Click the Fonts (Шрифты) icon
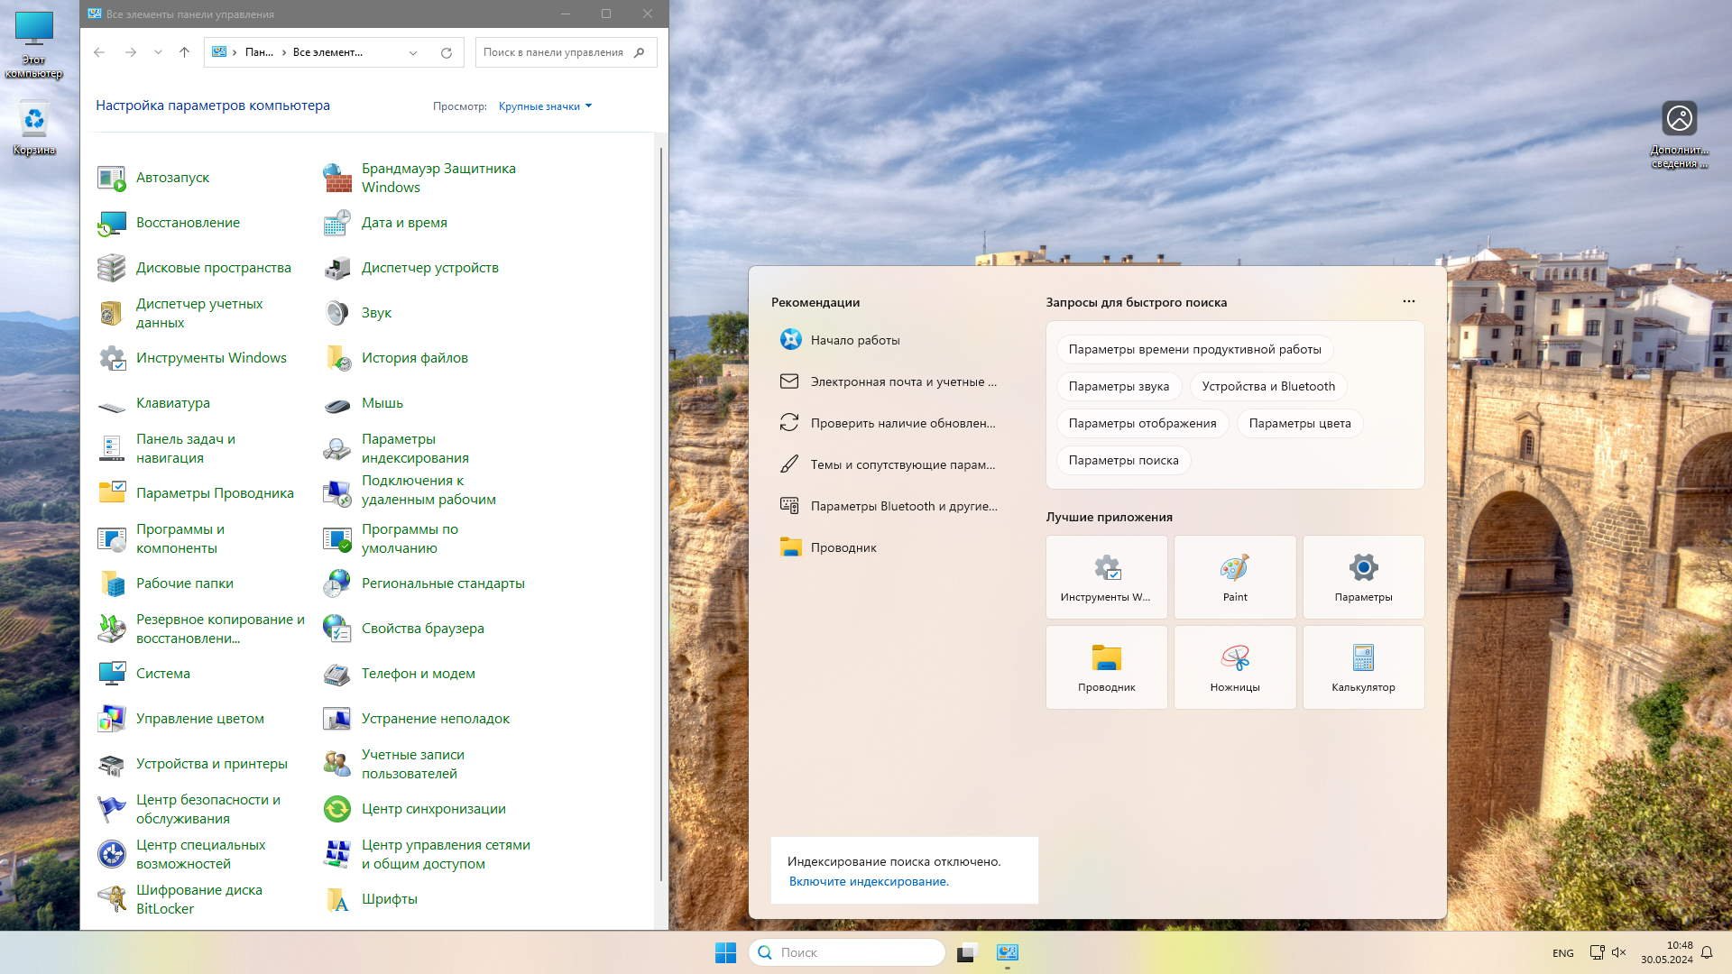 (337, 899)
